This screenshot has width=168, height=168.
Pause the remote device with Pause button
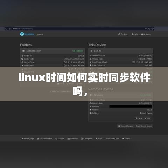click(139, 118)
